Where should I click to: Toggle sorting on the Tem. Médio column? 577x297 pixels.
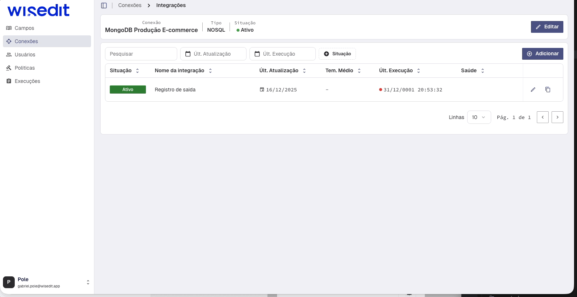359,70
